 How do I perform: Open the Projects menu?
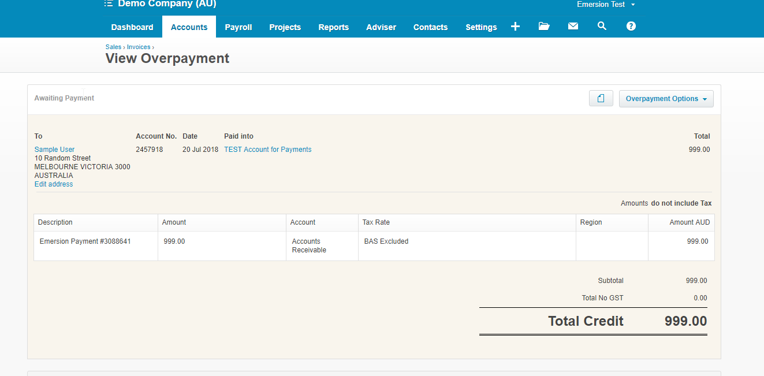(285, 27)
